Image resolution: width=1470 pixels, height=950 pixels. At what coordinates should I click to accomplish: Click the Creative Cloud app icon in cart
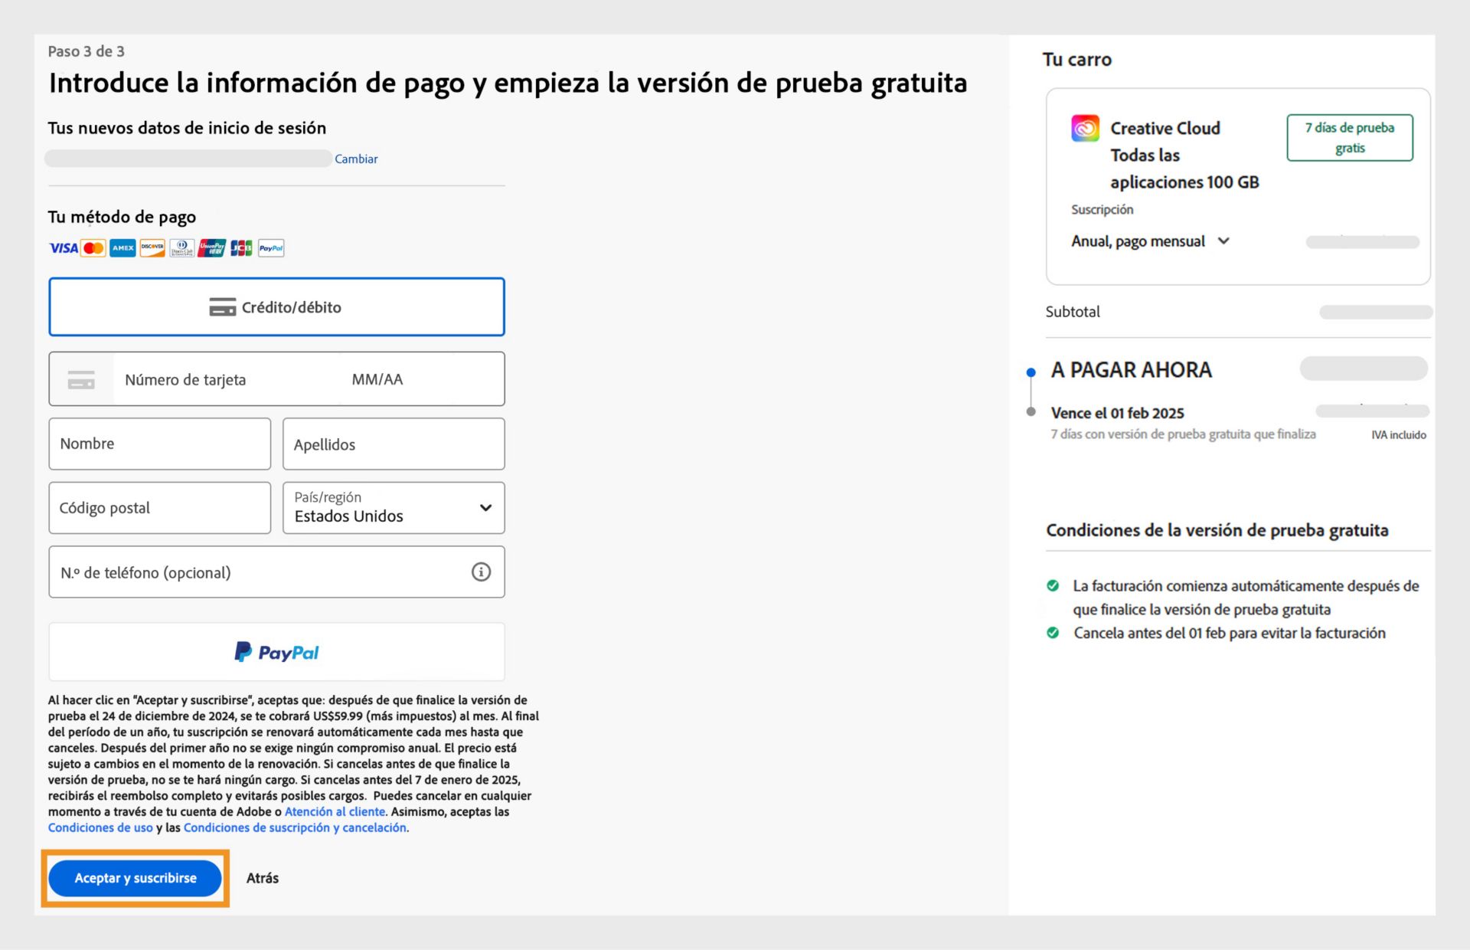pyautogui.click(x=1085, y=128)
